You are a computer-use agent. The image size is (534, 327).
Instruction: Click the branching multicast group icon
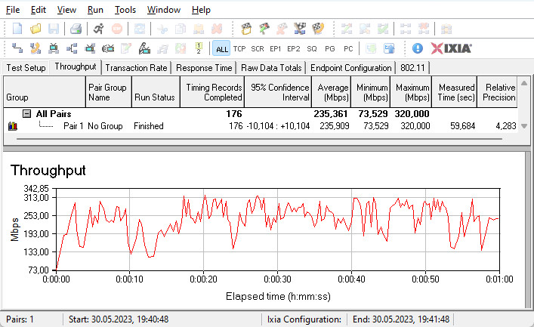pyautogui.click(x=72, y=48)
